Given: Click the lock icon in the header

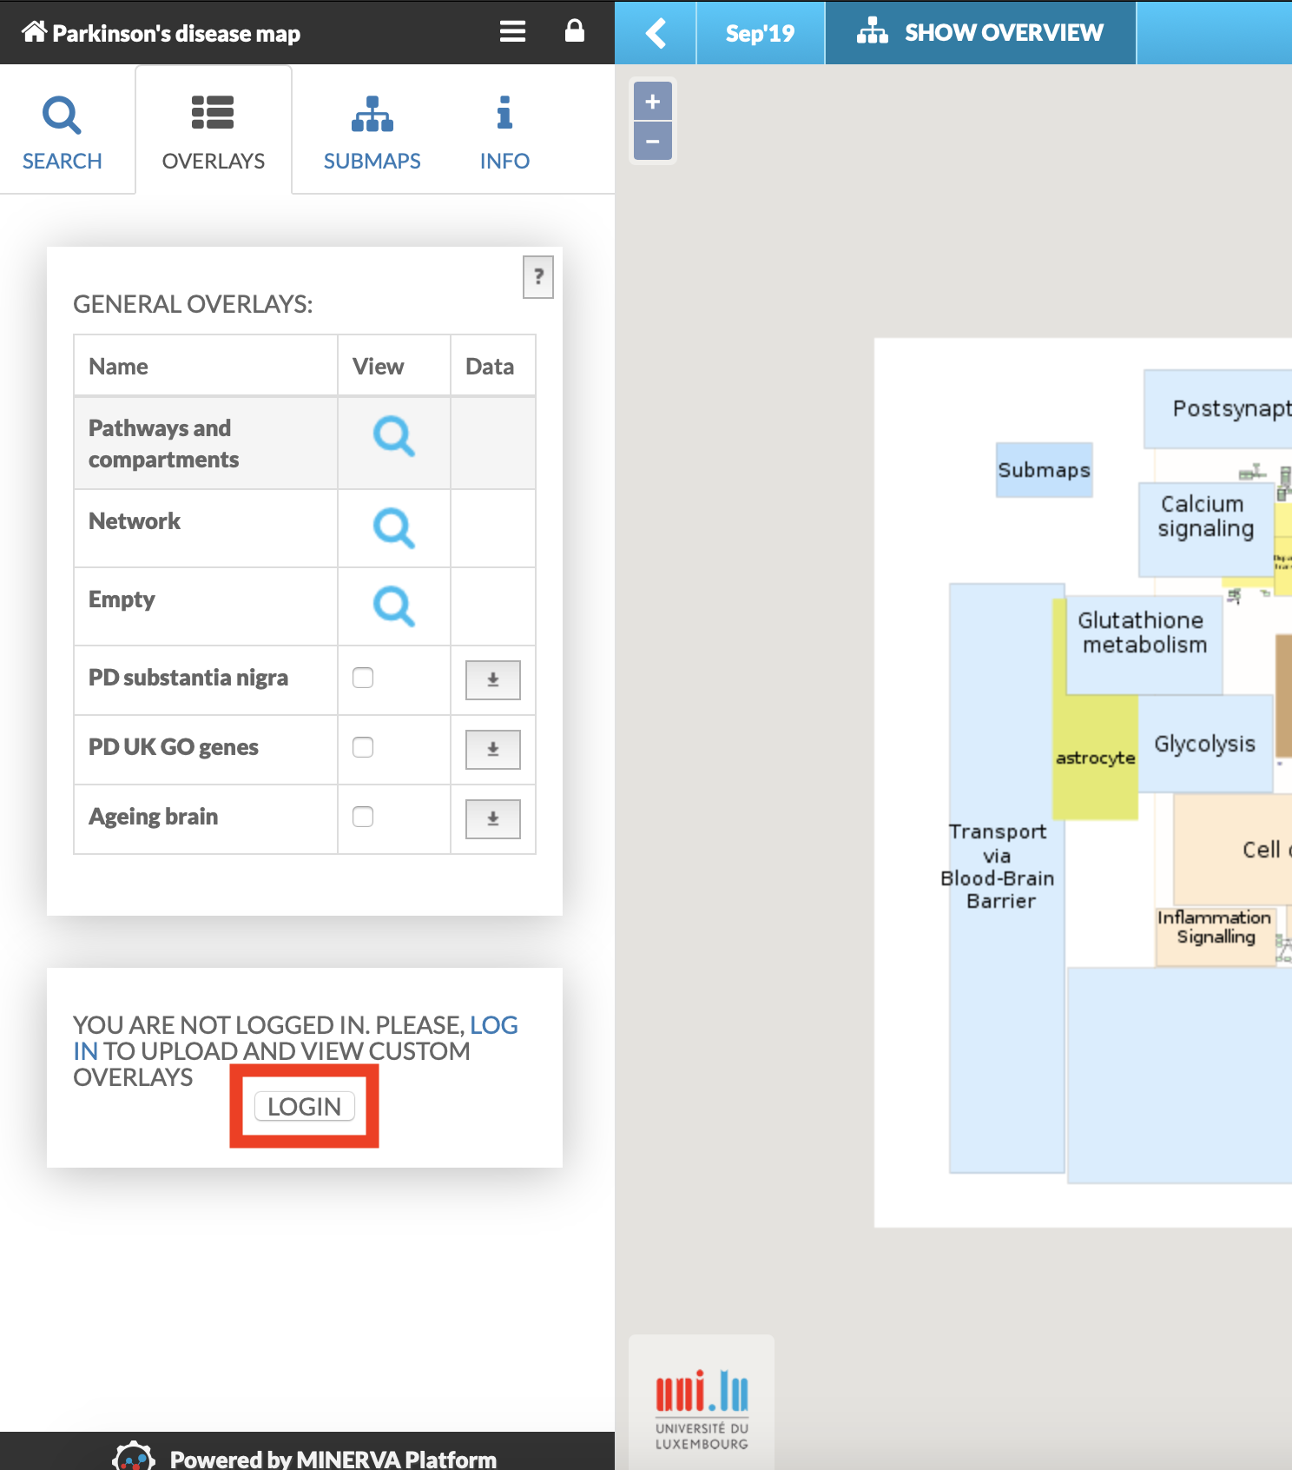Looking at the screenshot, I should pos(574,31).
